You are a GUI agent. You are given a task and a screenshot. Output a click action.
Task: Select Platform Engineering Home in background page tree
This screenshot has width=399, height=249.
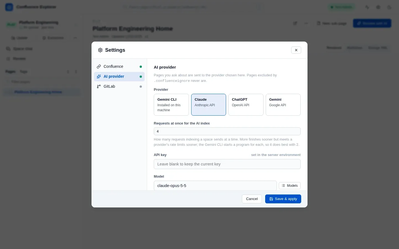pos(42,92)
